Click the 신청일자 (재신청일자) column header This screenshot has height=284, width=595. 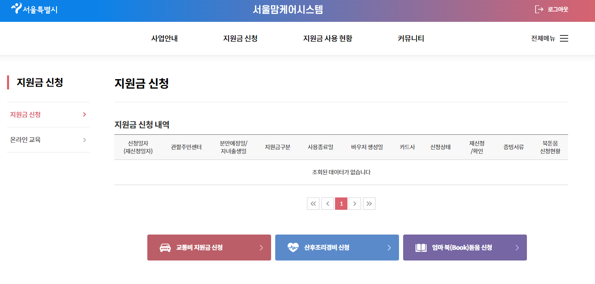tap(138, 147)
